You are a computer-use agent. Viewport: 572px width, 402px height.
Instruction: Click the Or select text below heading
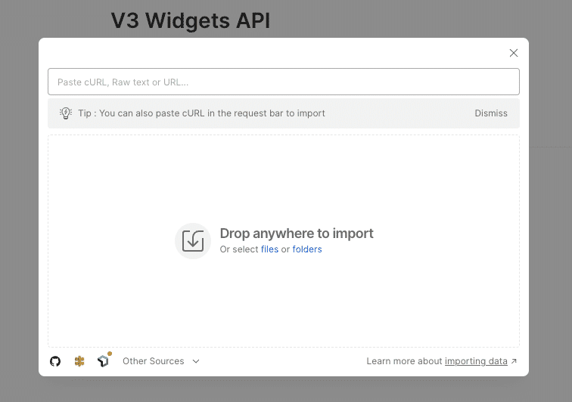point(239,249)
